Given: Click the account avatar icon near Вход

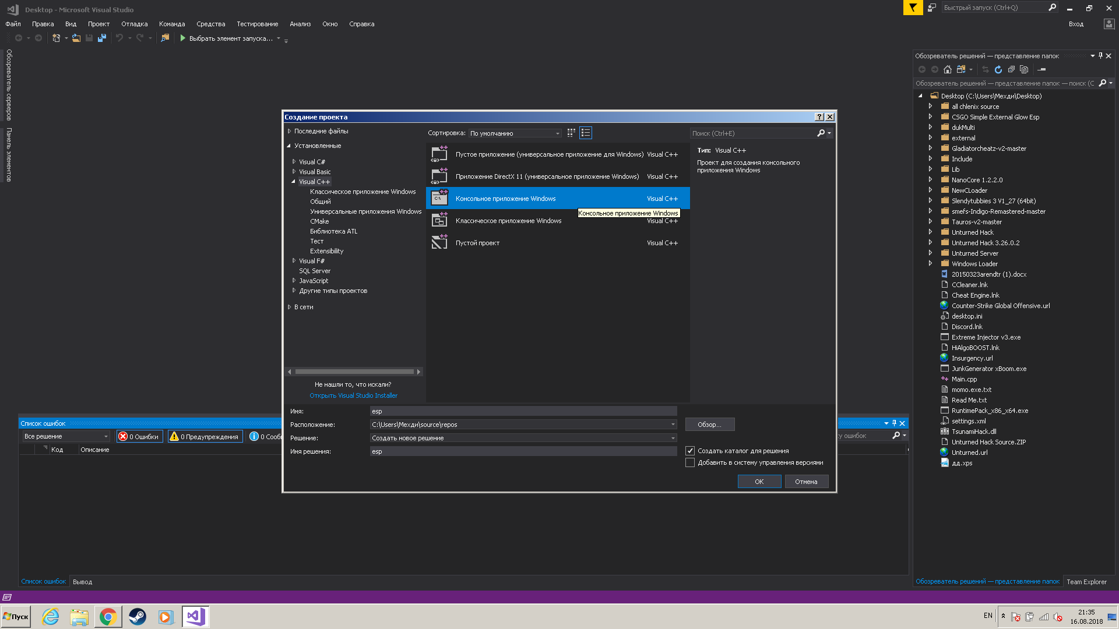Looking at the screenshot, I should (x=1109, y=24).
